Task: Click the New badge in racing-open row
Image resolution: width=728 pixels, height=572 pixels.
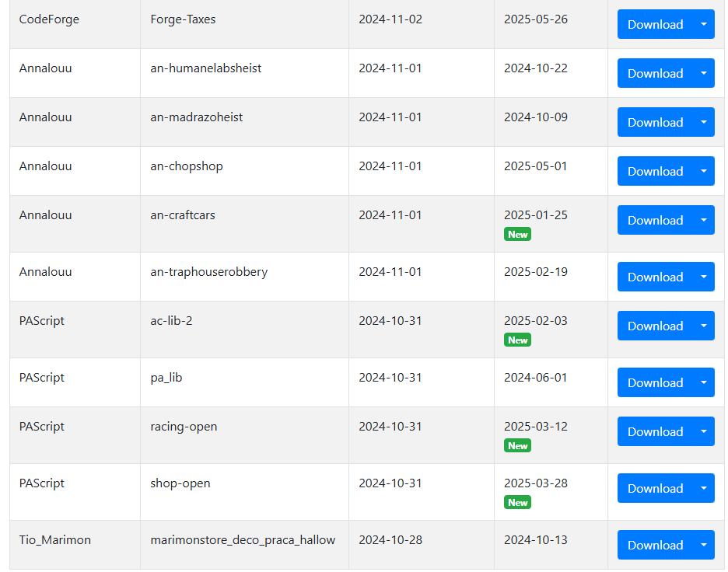Action: click(517, 446)
